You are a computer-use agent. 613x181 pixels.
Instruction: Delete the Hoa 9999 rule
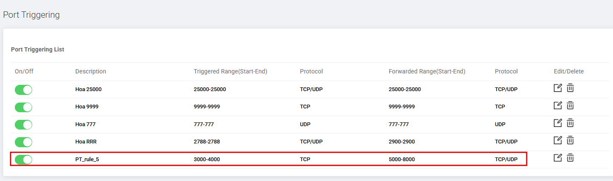click(x=570, y=105)
